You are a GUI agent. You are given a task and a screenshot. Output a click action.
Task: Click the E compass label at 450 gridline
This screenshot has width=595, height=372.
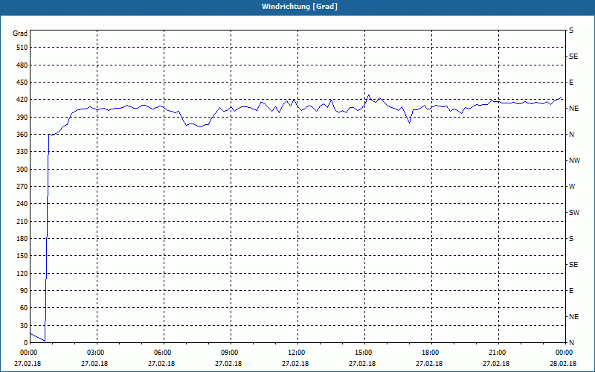pyautogui.click(x=571, y=83)
